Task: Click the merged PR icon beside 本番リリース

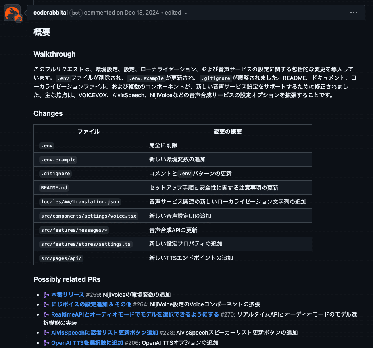Action: click(x=45, y=295)
